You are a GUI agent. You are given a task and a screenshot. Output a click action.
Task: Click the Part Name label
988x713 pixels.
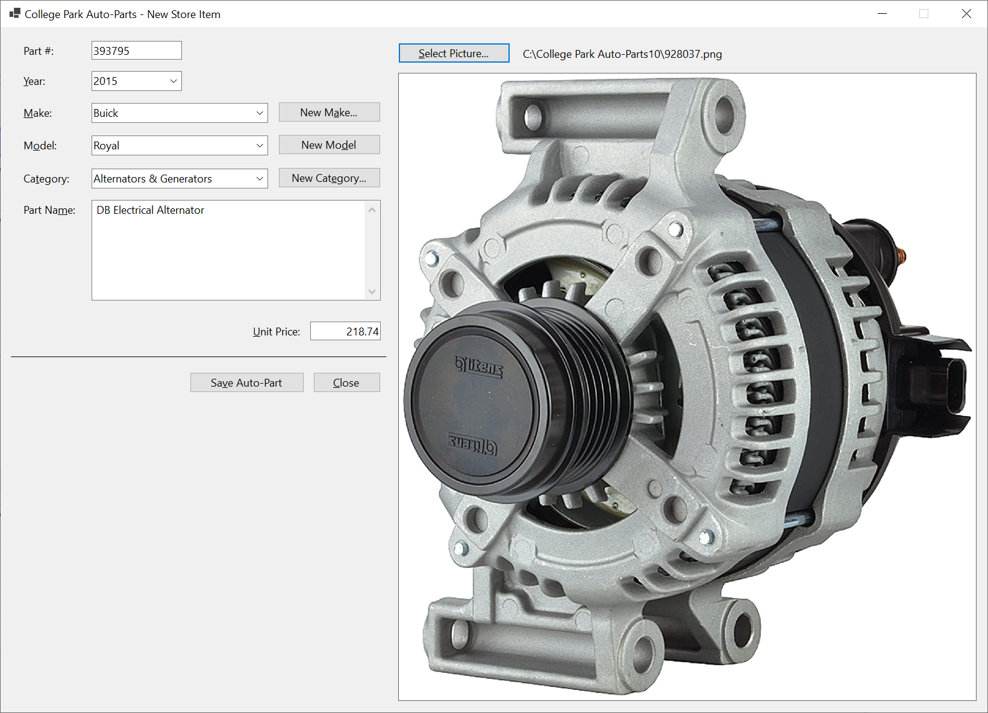[x=49, y=210]
